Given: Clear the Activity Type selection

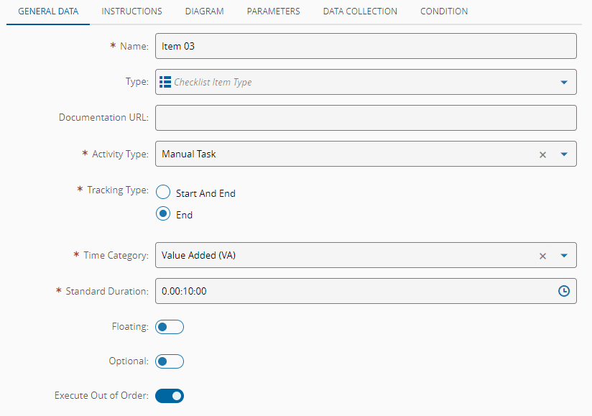Looking at the screenshot, I should (x=543, y=154).
